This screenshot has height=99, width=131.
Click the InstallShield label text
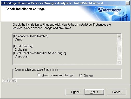click(x=9, y=80)
